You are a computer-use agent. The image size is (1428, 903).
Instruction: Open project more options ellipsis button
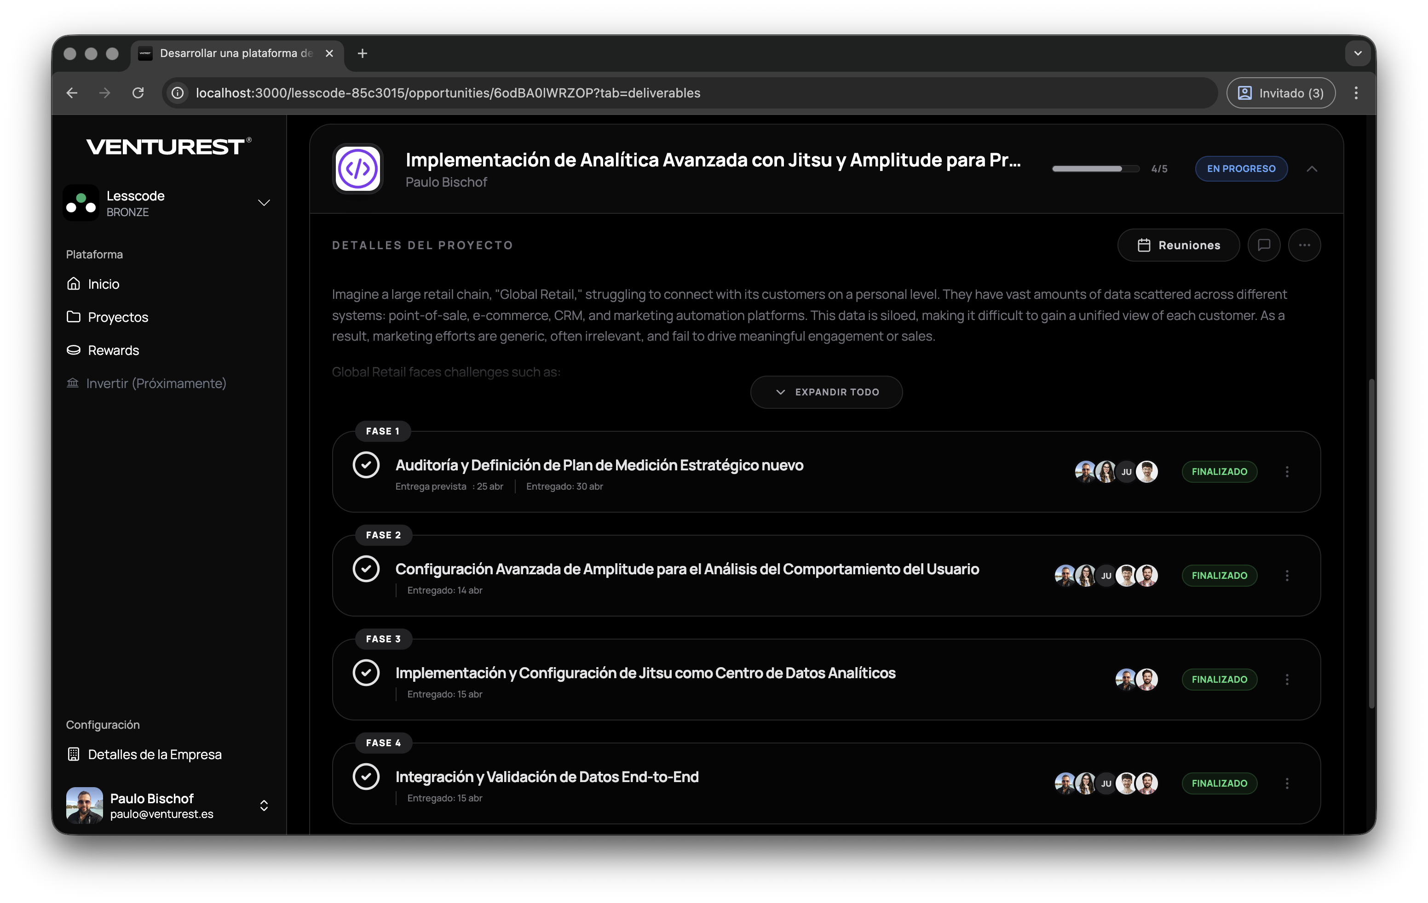point(1304,245)
